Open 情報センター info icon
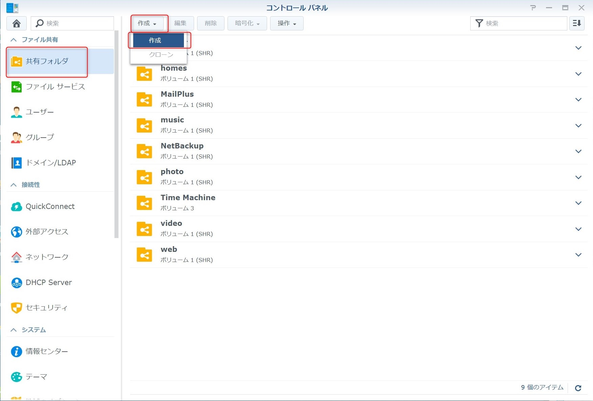The image size is (593, 401). [16, 352]
